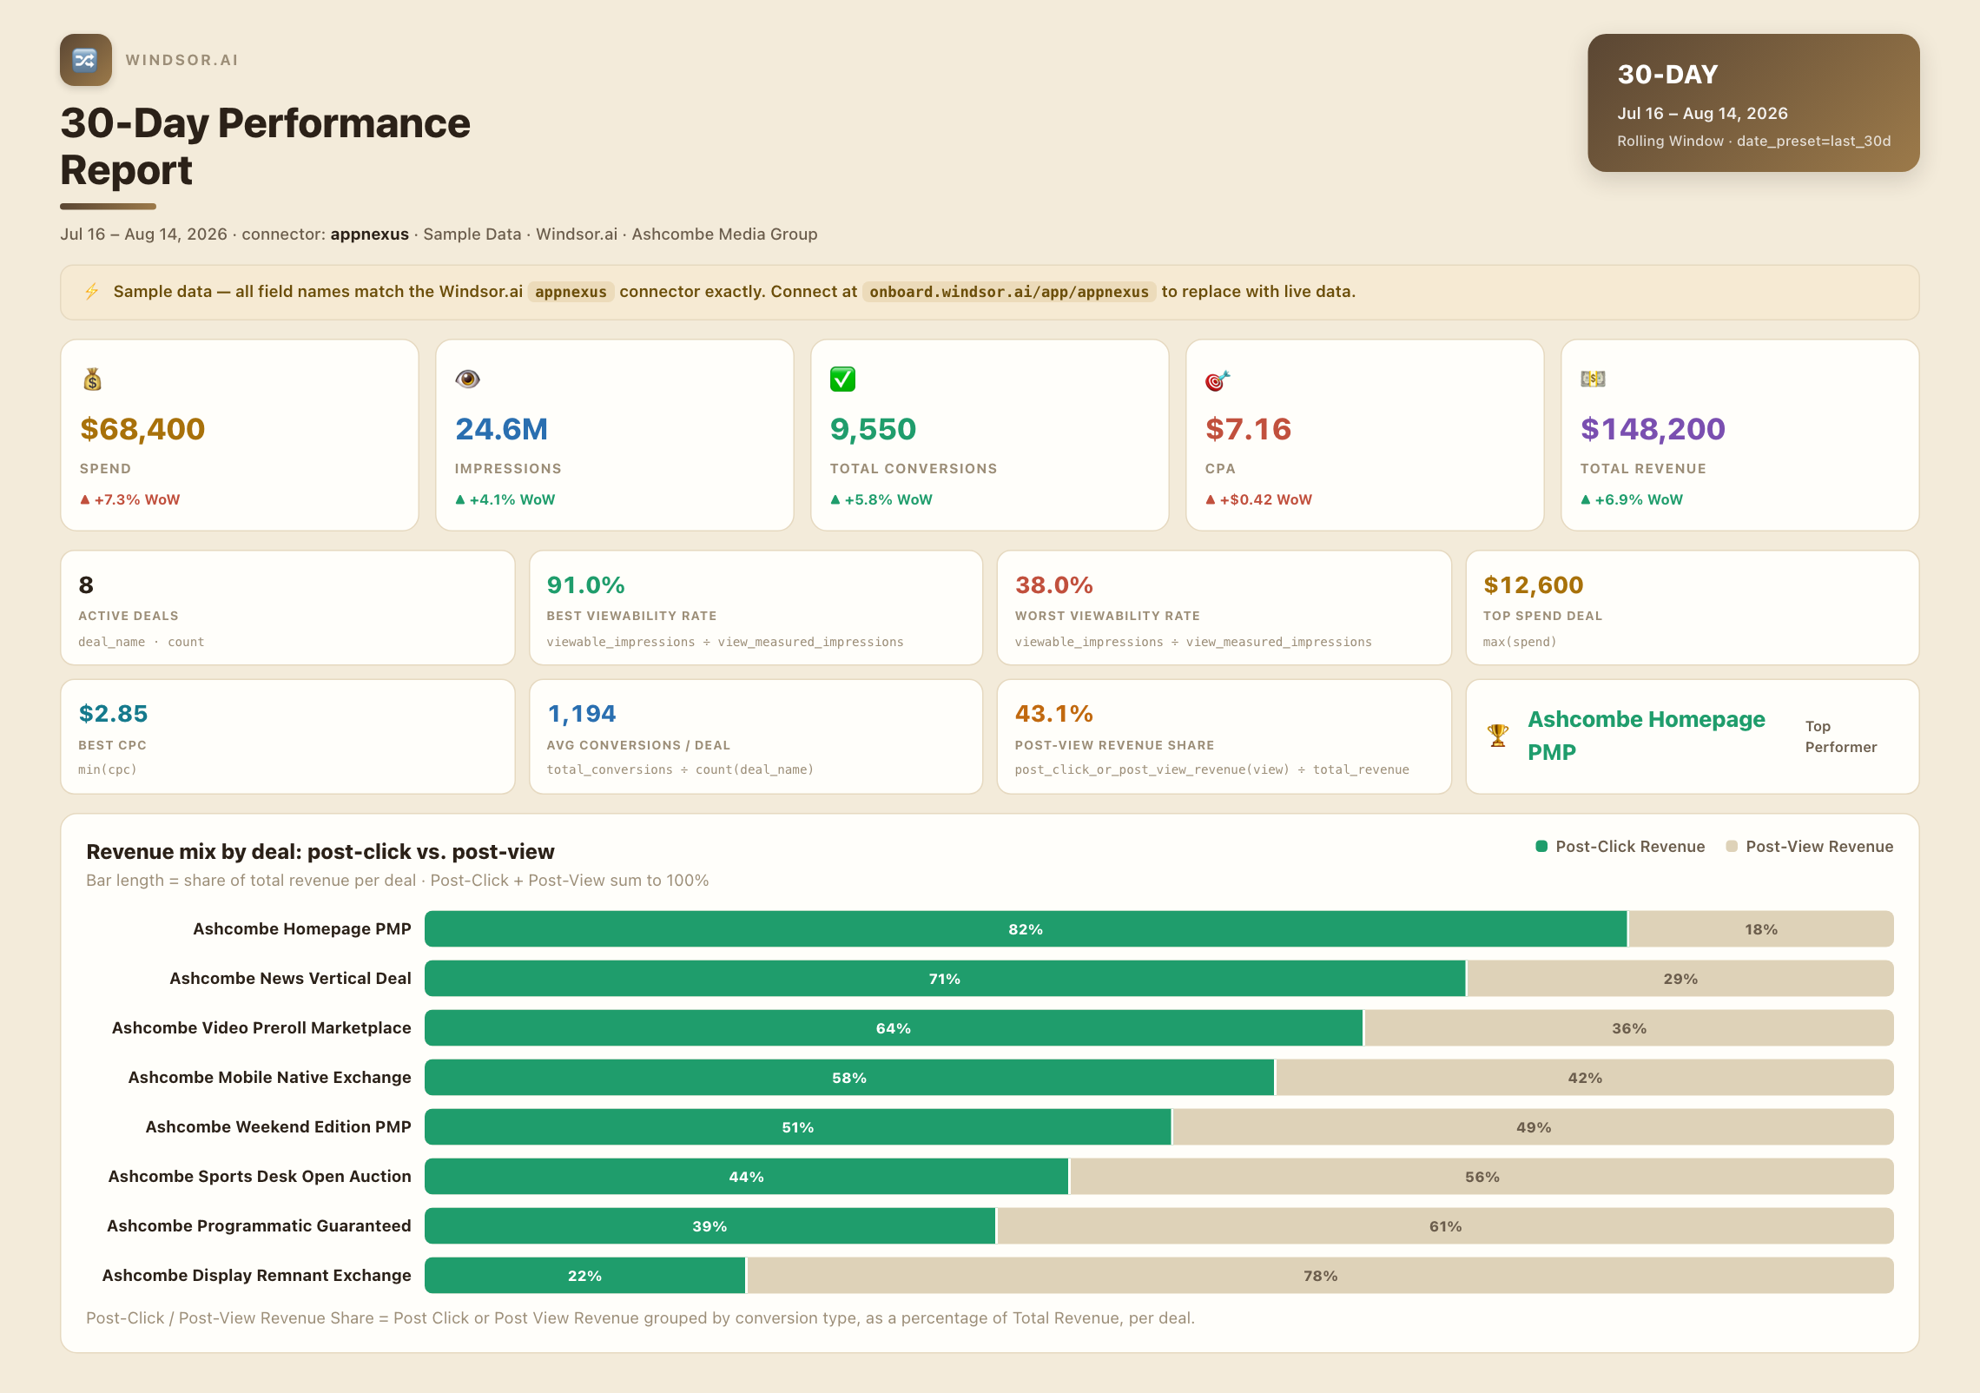1980x1393 pixels.
Task: Click the 49% post-view bar segment
Action: coord(1534,1127)
